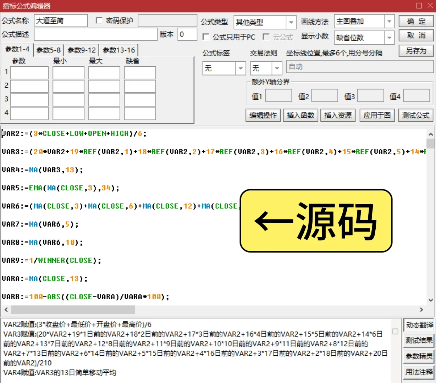The height and width of the screenshot is (383, 436).
Task: Click row 1 参数 name field
Action: [29, 73]
